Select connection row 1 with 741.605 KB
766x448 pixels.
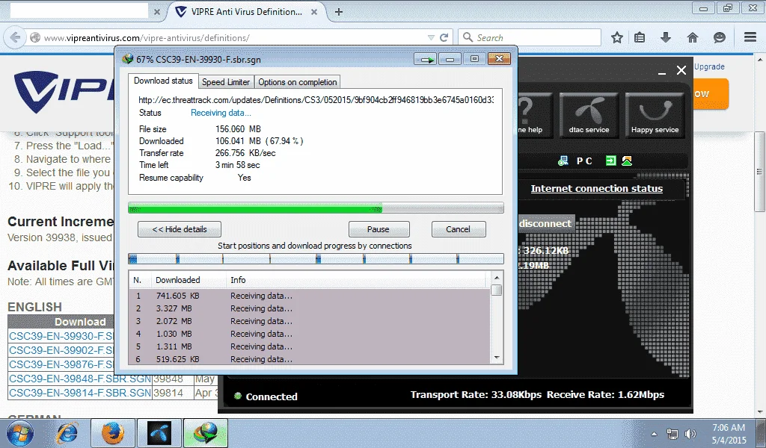click(x=310, y=296)
